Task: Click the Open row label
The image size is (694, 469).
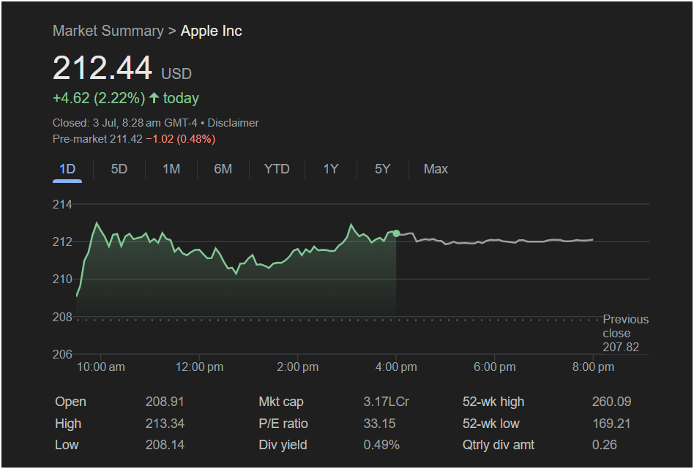Action: click(x=70, y=402)
